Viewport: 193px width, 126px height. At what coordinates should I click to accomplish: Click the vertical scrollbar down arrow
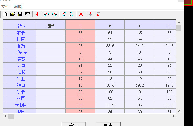point(179,111)
